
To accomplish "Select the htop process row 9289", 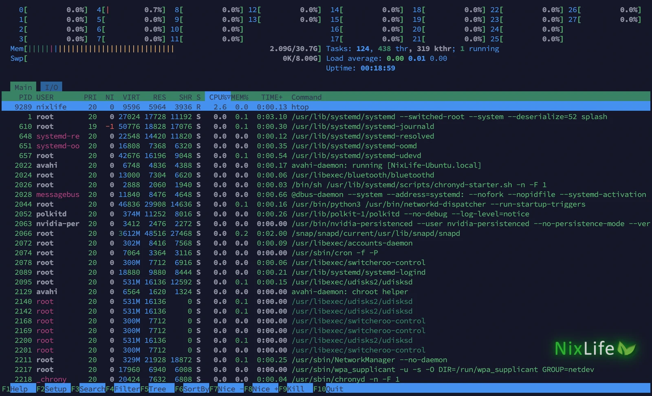I will [326, 107].
